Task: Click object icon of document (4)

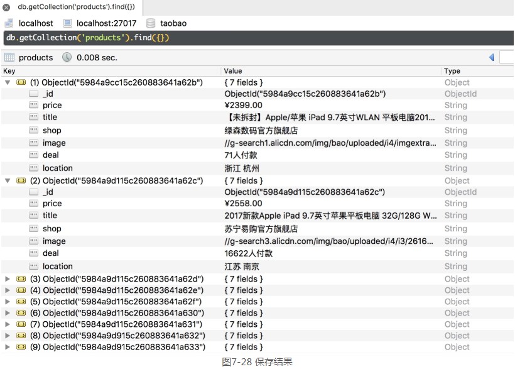Action: point(21,290)
